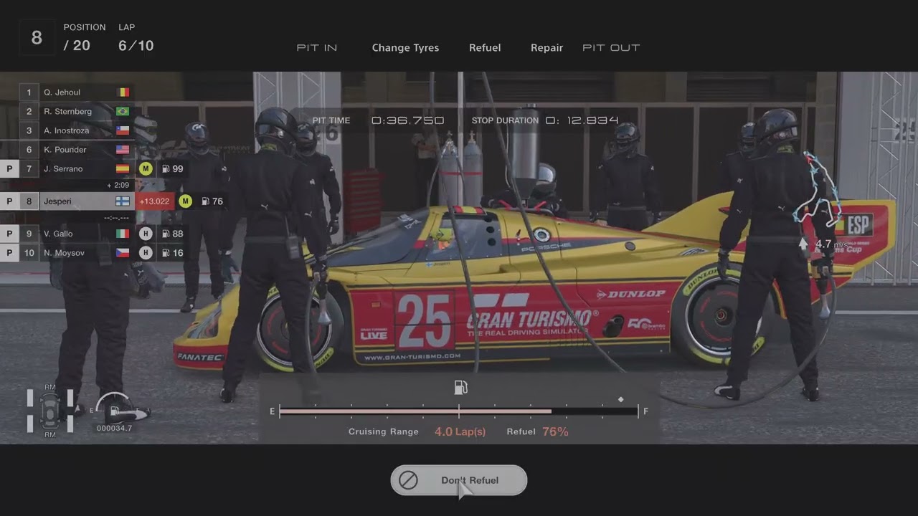The height and width of the screenshot is (516, 918).
Task: Click the + 2:09 interval text
Action: point(118,185)
